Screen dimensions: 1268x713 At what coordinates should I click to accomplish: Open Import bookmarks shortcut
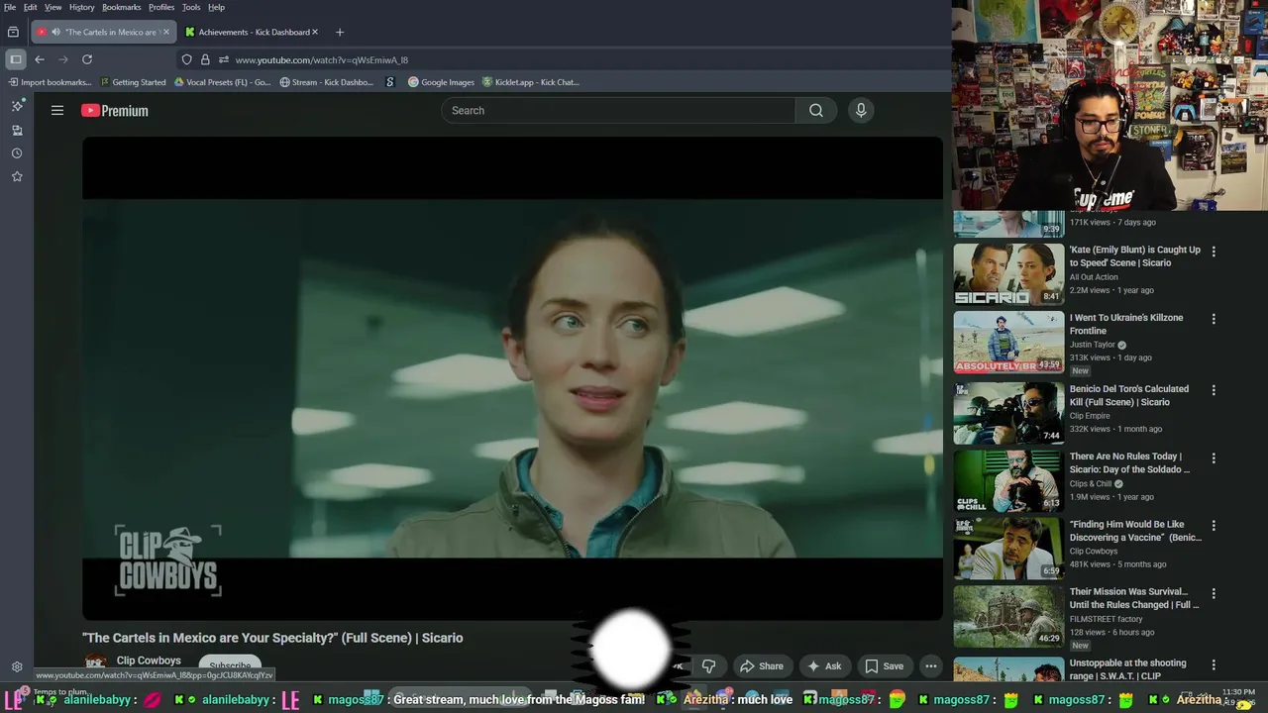pyautogui.click(x=51, y=82)
